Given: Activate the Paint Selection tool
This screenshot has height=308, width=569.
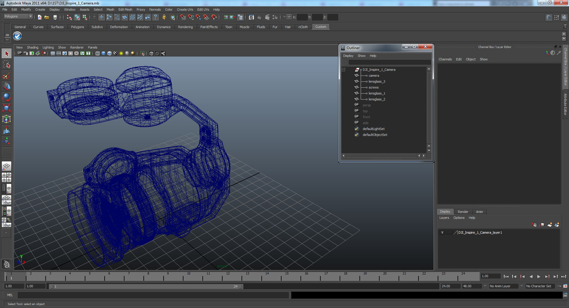Looking at the screenshot, I should click(7, 76).
